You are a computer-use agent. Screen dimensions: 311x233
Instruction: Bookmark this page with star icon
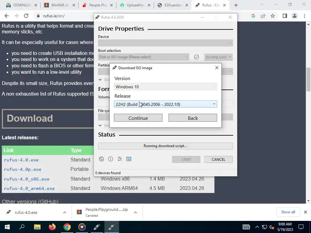click(273, 16)
